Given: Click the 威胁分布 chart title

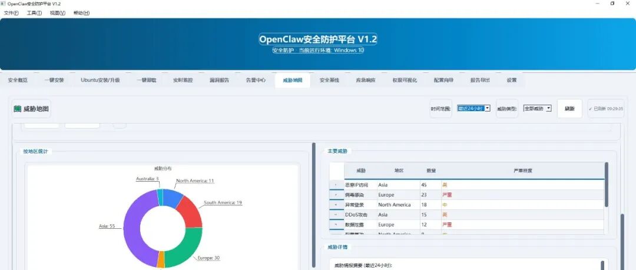Looking at the screenshot, I should coord(163,168).
